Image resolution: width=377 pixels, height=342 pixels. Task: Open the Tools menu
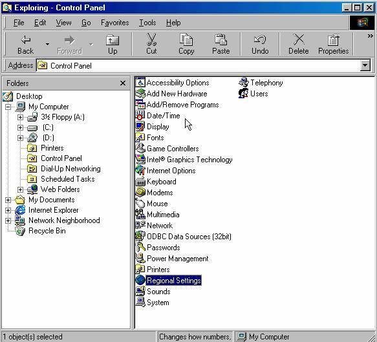coord(147,23)
